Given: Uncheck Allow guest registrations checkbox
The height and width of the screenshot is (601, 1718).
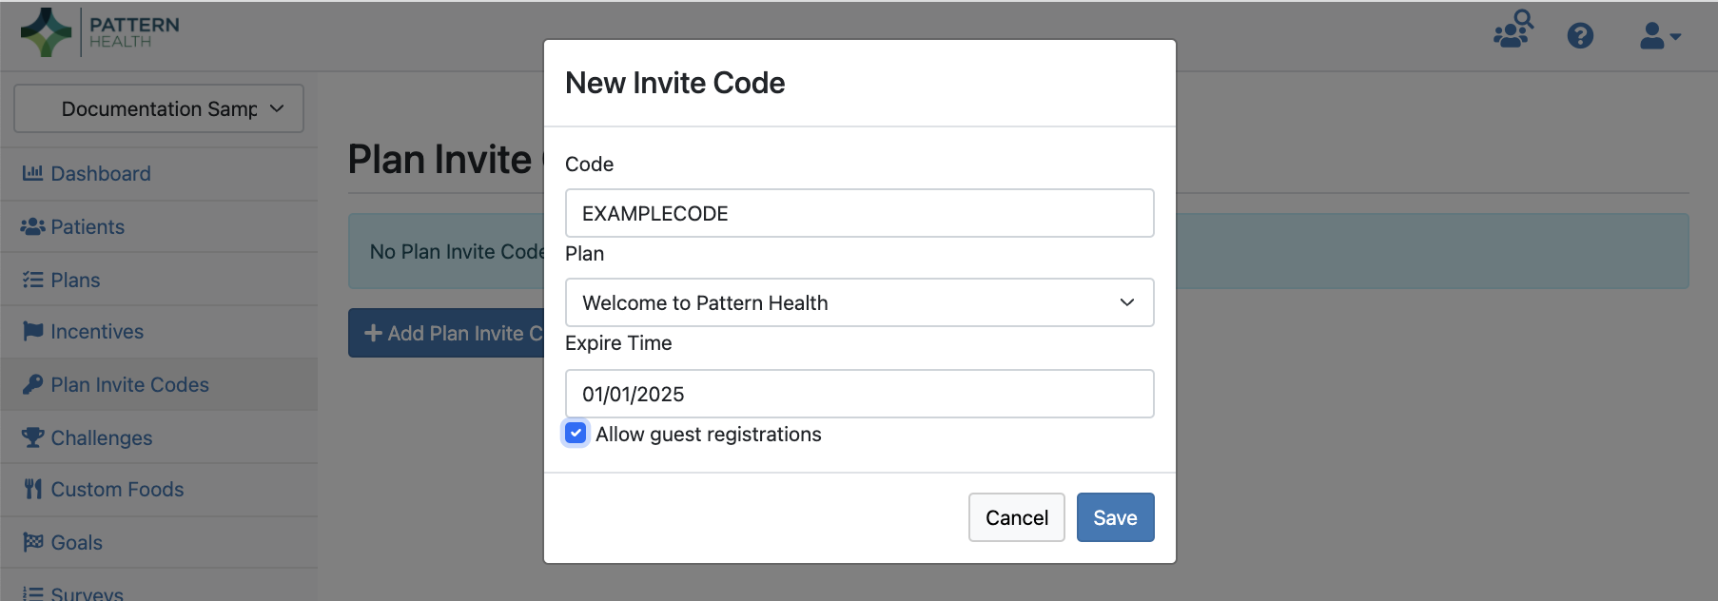Looking at the screenshot, I should click(x=576, y=434).
